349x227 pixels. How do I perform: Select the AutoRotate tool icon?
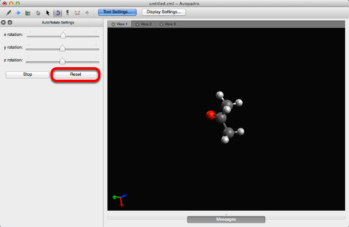pos(57,13)
